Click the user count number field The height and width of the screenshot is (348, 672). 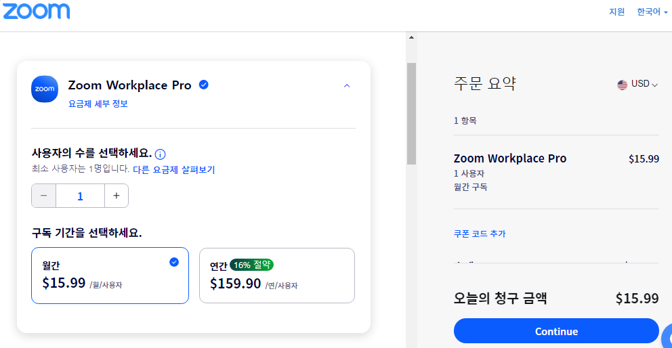click(x=80, y=196)
